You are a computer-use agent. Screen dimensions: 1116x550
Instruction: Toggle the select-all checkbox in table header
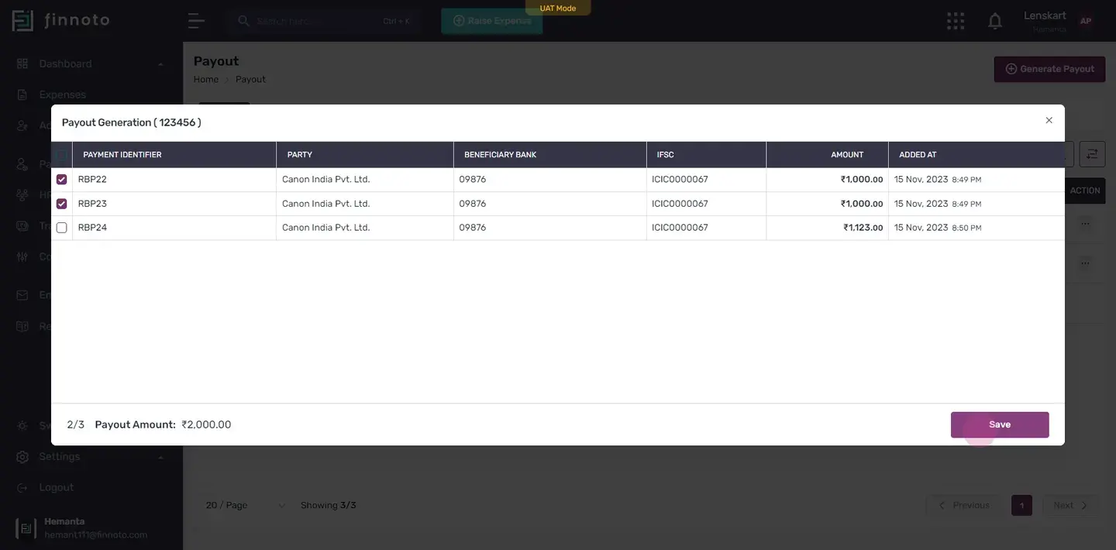[x=62, y=155]
